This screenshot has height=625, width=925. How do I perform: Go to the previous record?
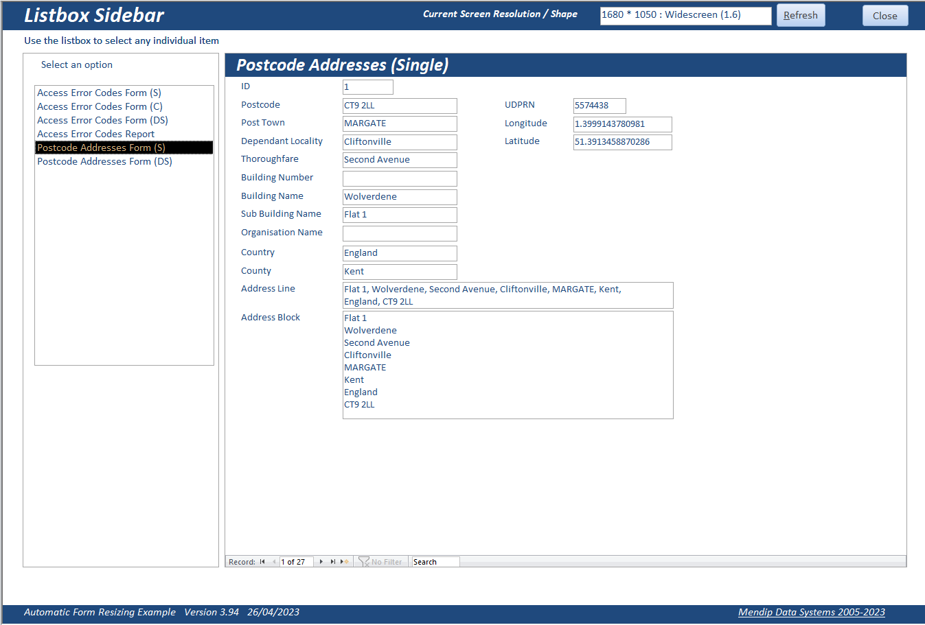[x=274, y=562]
